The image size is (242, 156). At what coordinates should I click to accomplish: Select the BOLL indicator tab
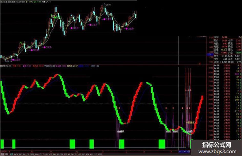[x=91, y=154]
